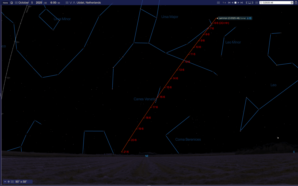Stop the time flow
This screenshot has height=186, width=298.
click(235, 3)
